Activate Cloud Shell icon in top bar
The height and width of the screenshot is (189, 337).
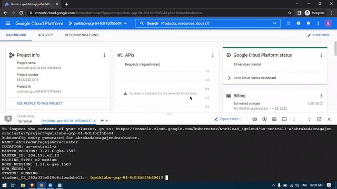[x=289, y=23]
